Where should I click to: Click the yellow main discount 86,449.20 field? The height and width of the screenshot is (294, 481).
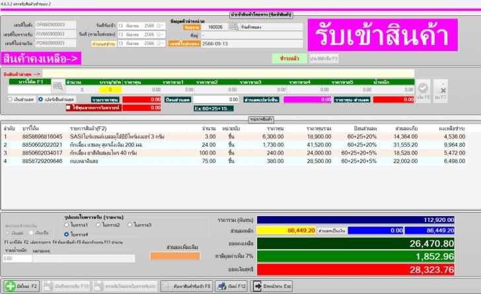coord(286,231)
